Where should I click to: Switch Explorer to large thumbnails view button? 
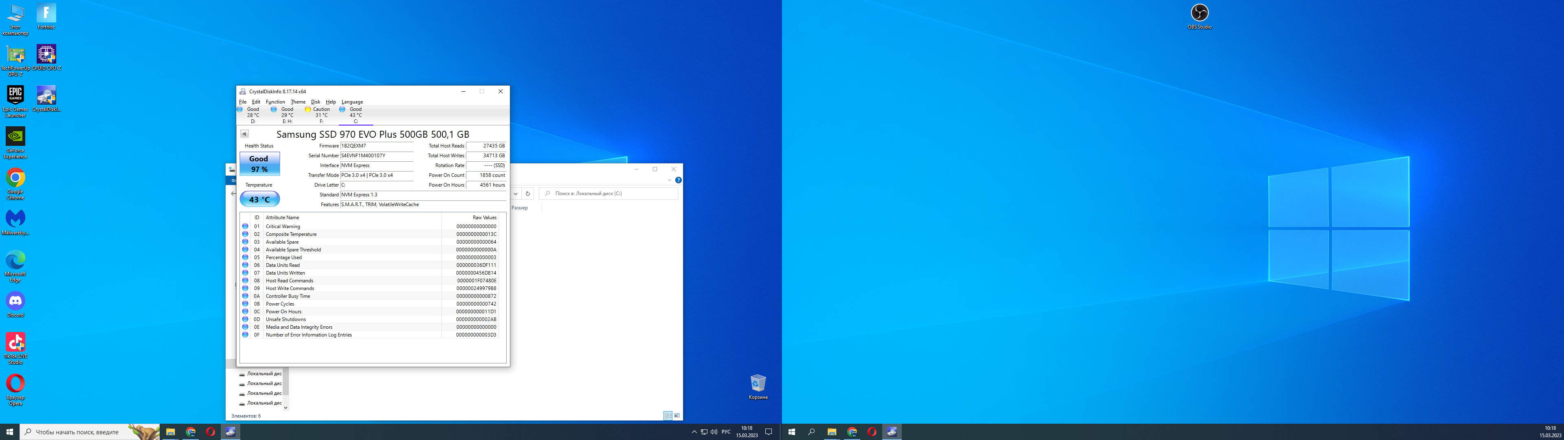pos(677,416)
